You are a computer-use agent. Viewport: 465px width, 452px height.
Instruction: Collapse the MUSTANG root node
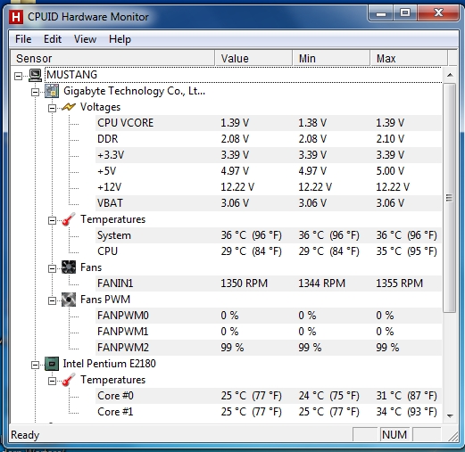pyautogui.click(x=18, y=76)
